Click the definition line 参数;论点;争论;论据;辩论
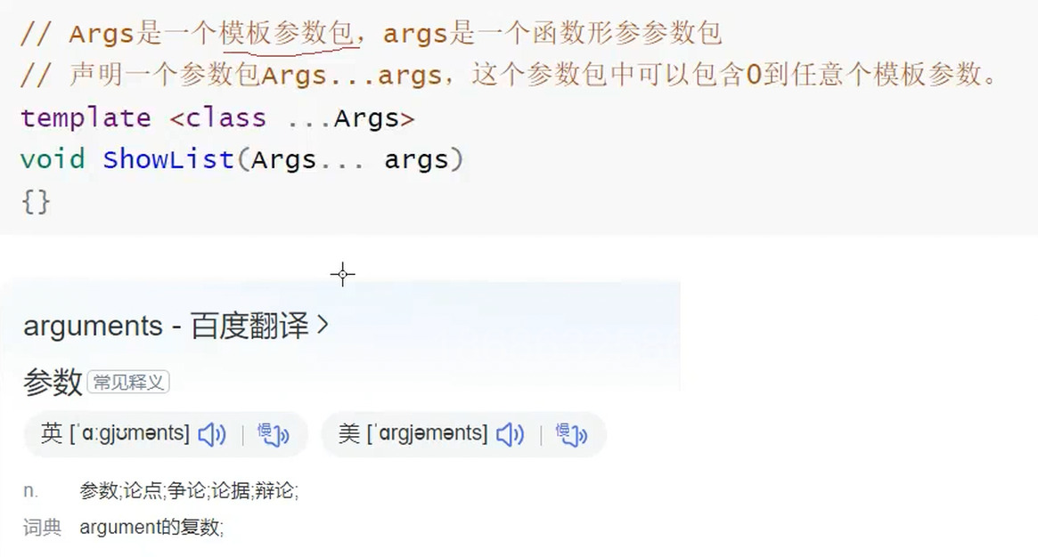This screenshot has width=1038, height=557. (189, 490)
